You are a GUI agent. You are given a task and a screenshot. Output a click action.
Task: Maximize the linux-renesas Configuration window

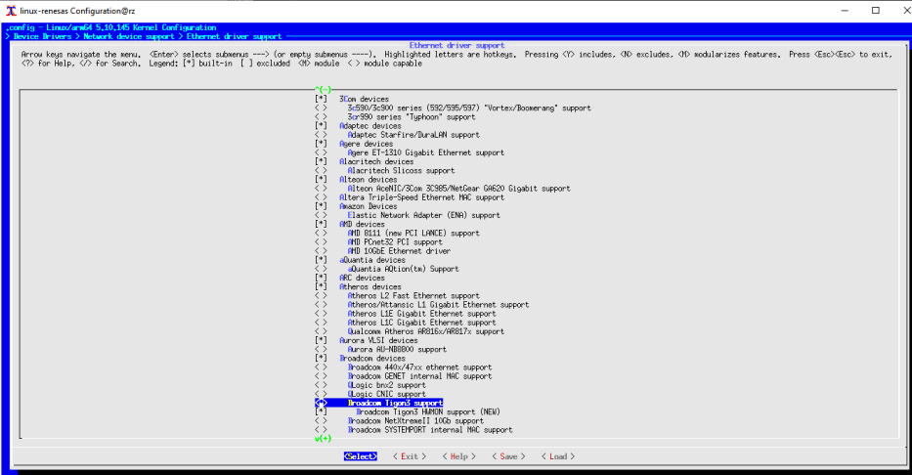(x=876, y=11)
